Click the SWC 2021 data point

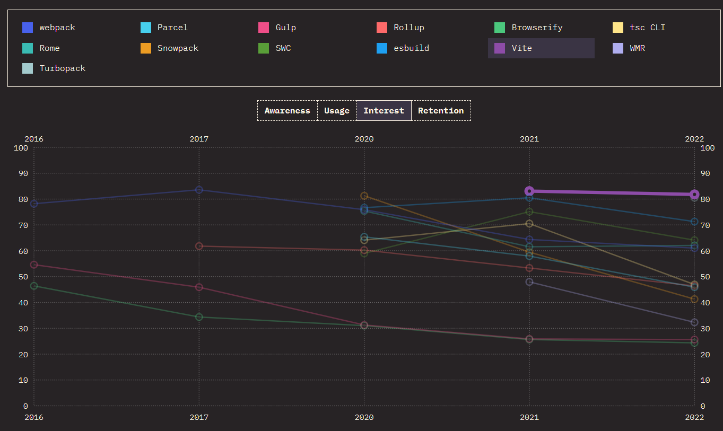click(x=529, y=212)
